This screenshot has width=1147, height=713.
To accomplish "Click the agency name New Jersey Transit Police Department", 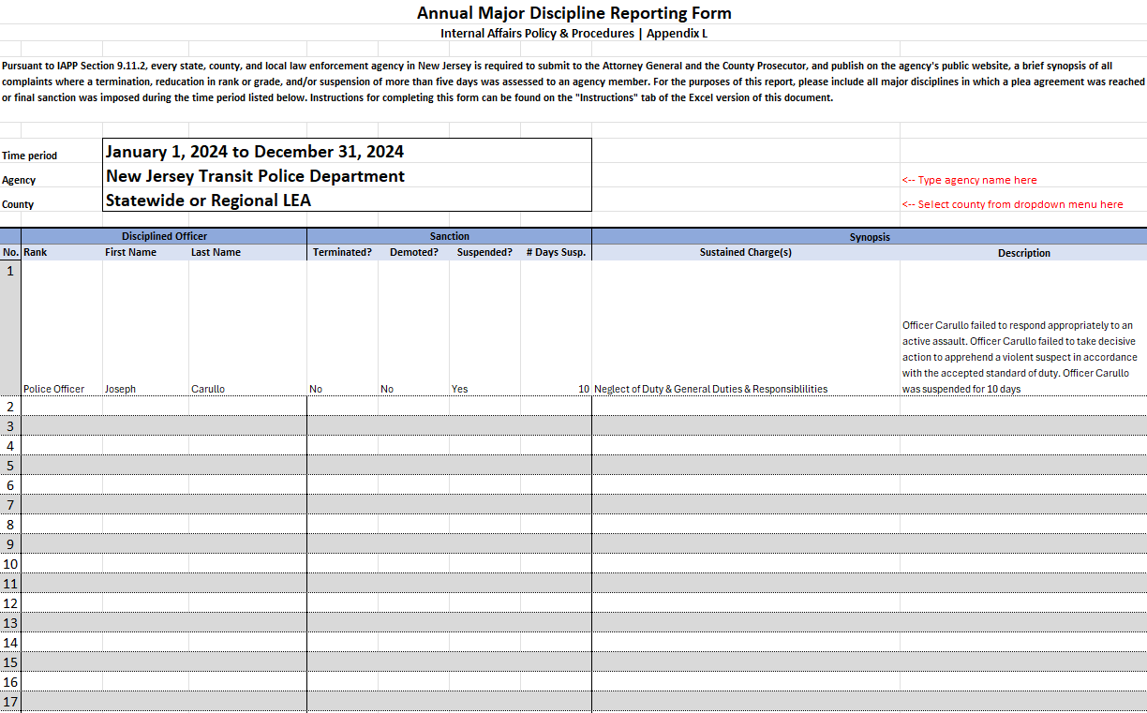I will (347, 175).
